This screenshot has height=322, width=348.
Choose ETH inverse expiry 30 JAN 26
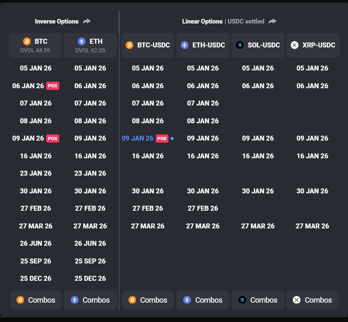click(90, 191)
